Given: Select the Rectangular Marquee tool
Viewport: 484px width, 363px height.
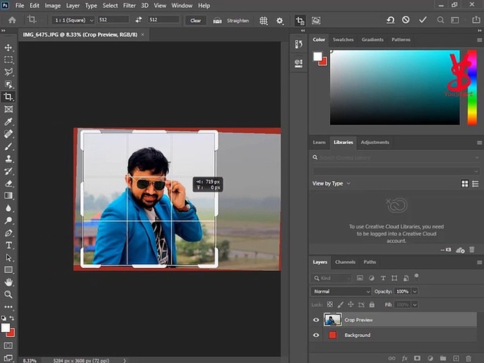Looking at the screenshot, I should 9,59.
